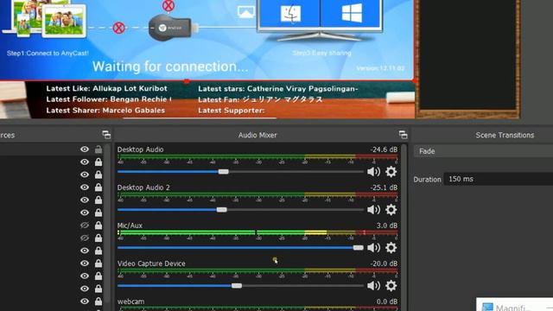
Task: Click the Desktop Audio -24.6 dB value
Action: click(x=384, y=149)
